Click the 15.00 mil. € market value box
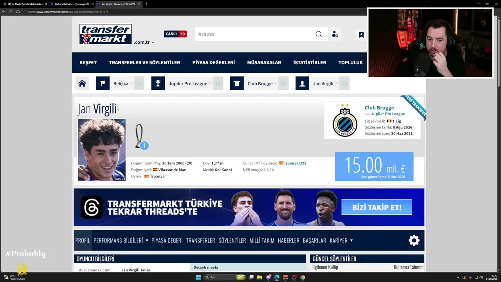Viewport: 501px width, 282px height. (x=374, y=167)
